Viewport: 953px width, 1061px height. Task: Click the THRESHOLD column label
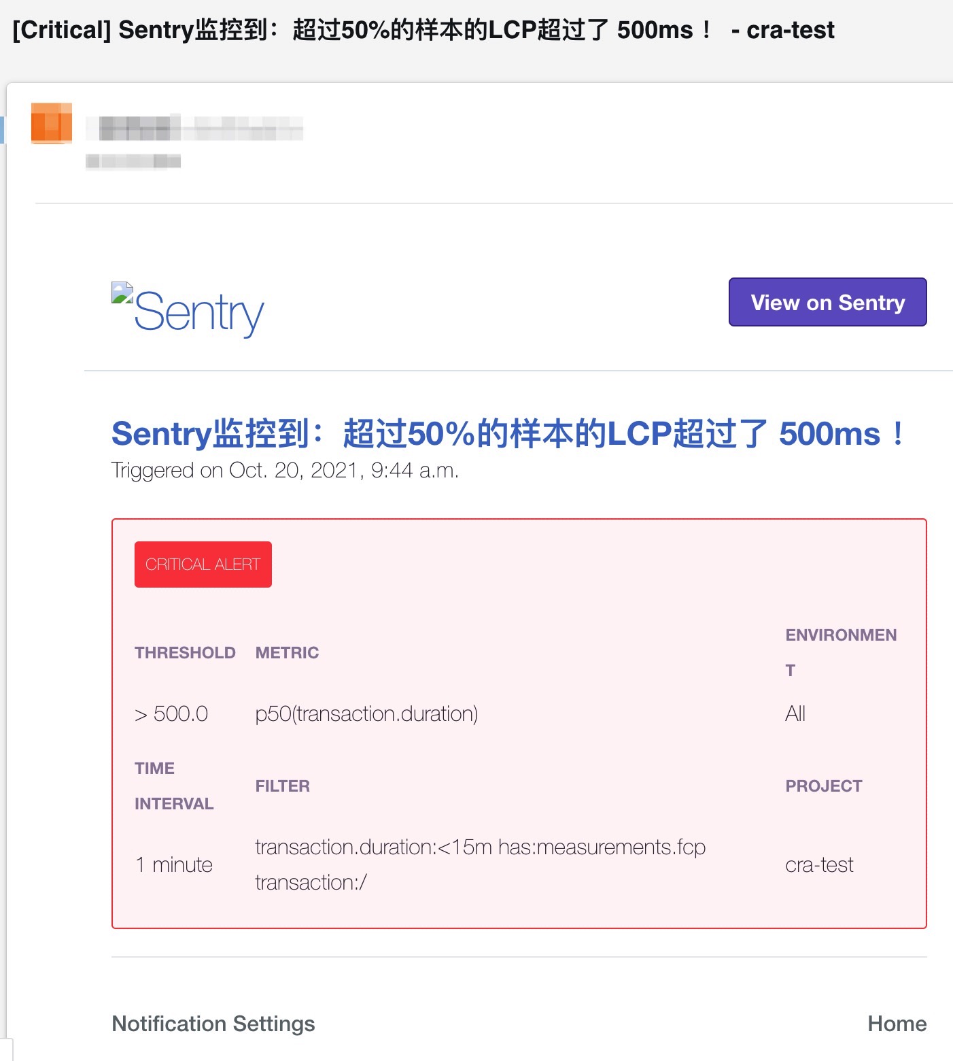[185, 653]
